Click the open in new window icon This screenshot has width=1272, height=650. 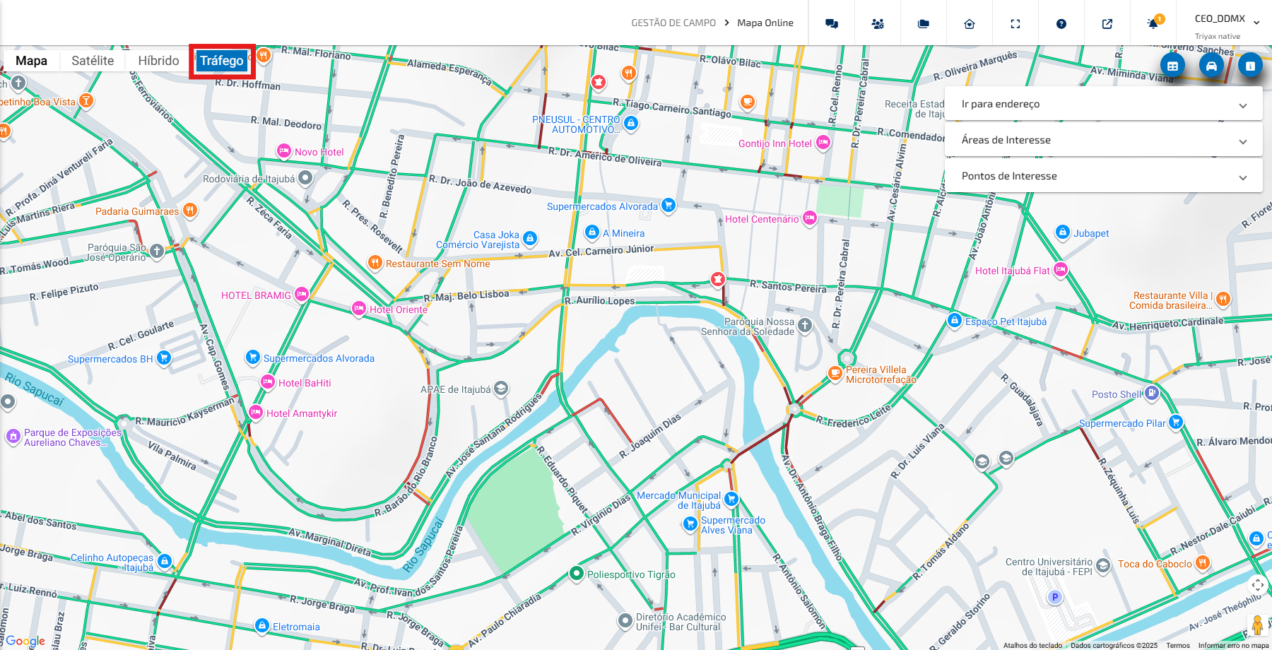1107,23
